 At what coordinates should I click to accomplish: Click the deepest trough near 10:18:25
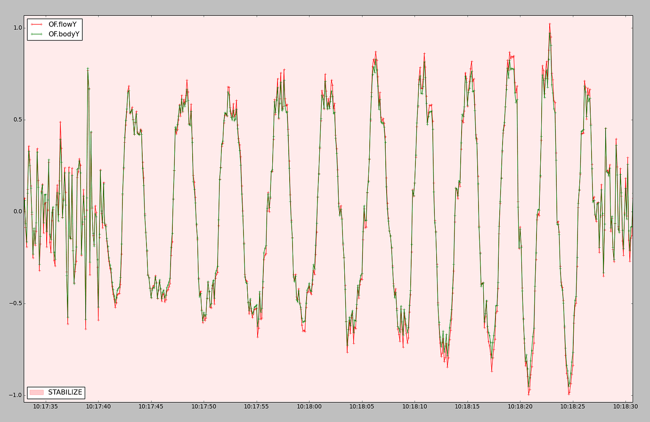569,394
